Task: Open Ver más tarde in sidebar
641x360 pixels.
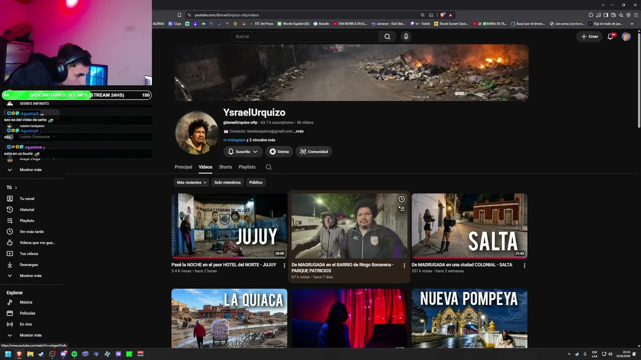Action: click(31, 231)
